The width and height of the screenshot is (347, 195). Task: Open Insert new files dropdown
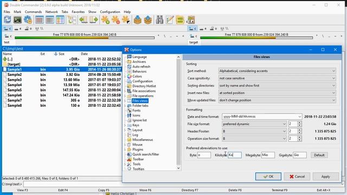pyautogui.click(x=277, y=93)
